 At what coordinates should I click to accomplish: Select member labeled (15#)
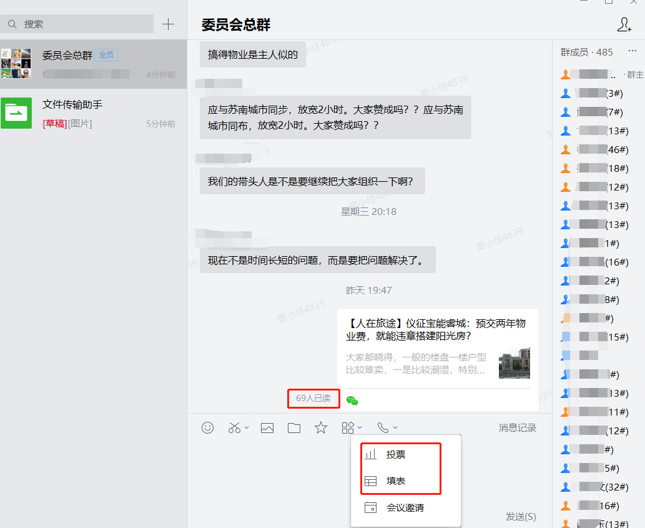[x=594, y=337]
